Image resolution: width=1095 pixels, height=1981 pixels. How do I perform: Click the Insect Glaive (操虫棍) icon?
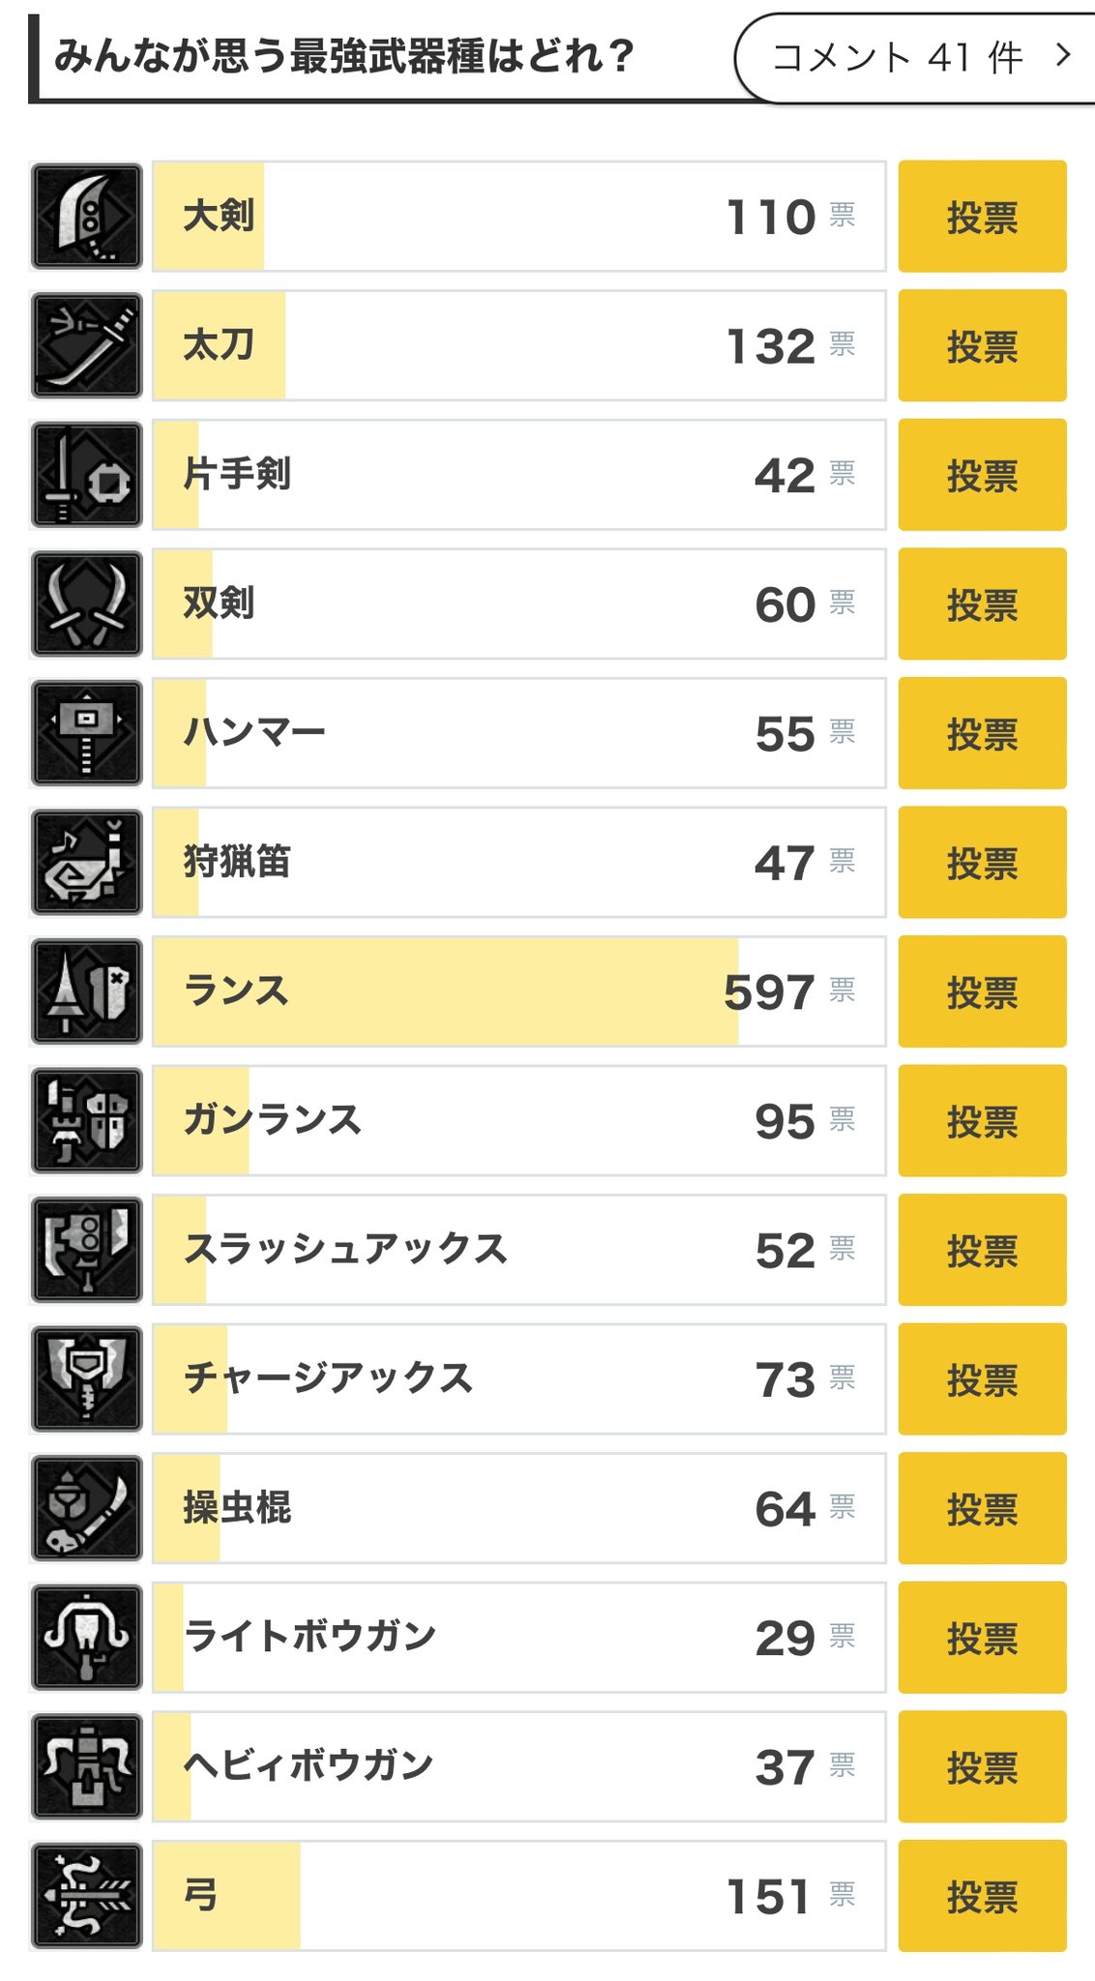(87, 1508)
